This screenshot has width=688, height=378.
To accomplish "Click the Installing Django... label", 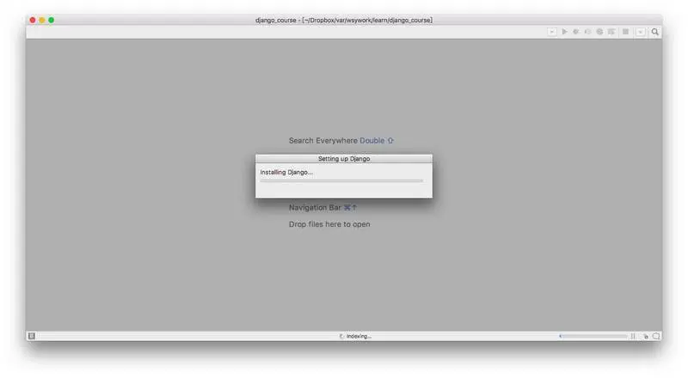I will click(286, 173).
